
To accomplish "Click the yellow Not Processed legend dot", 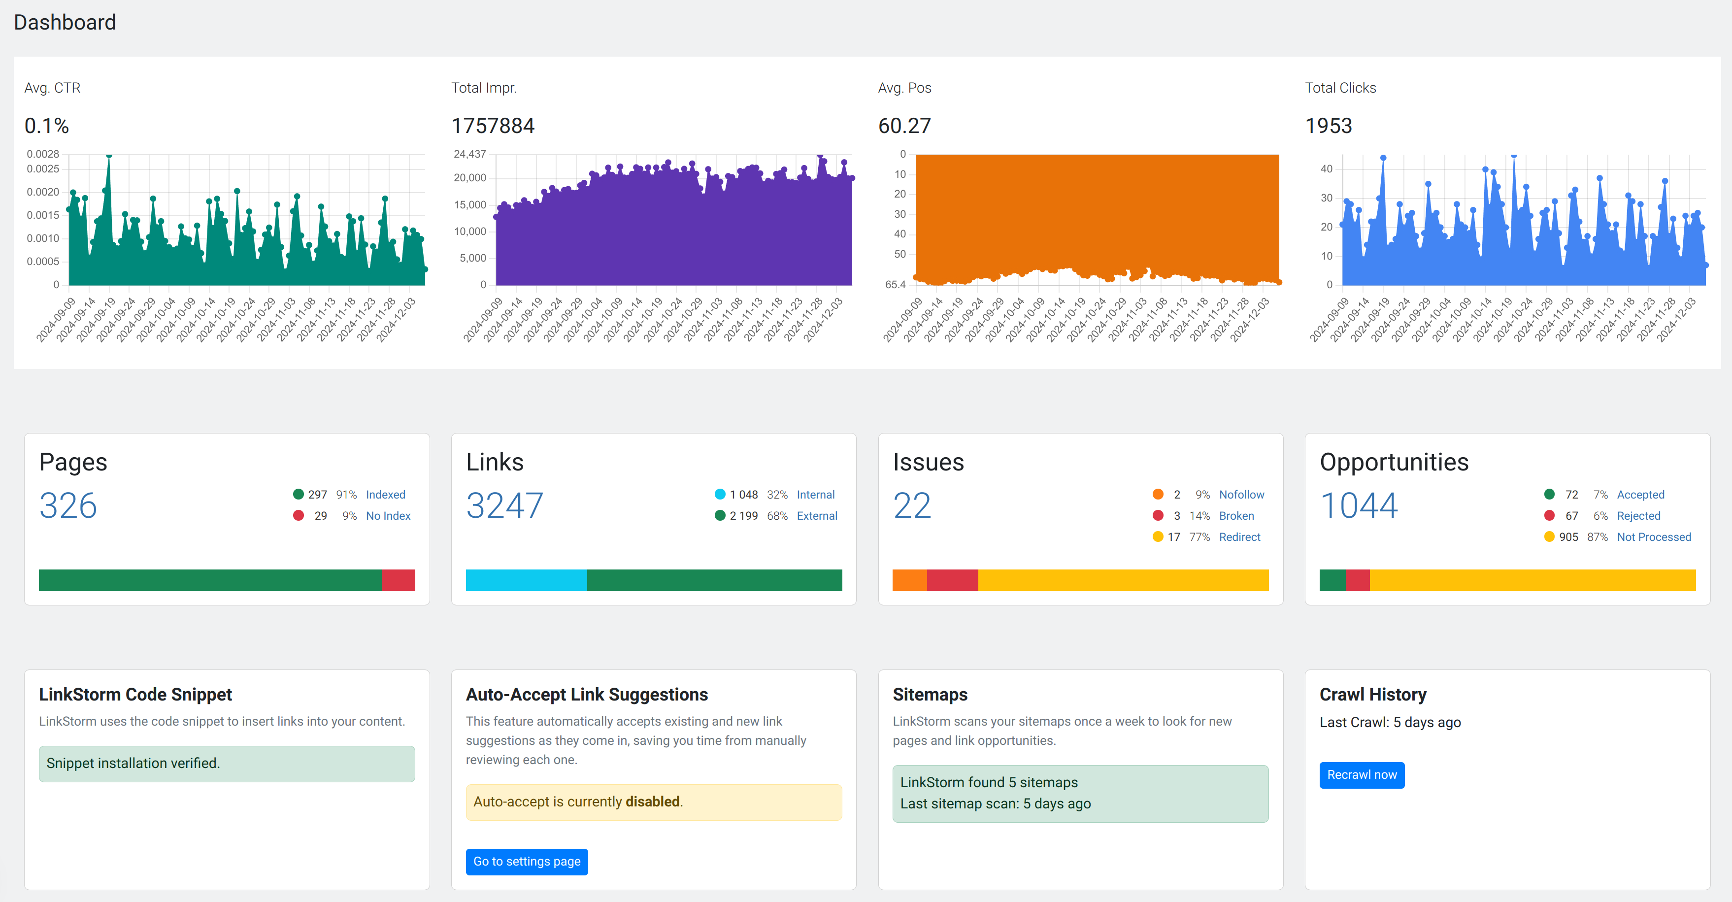I will pyautogui.click(x=1549, y=537).
